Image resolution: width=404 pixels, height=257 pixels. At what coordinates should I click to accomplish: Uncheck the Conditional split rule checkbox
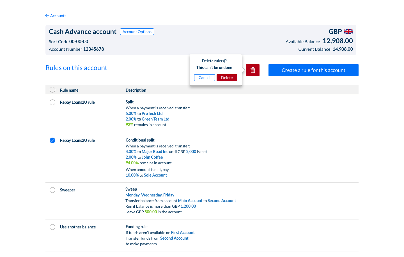(x=52, y=140)
